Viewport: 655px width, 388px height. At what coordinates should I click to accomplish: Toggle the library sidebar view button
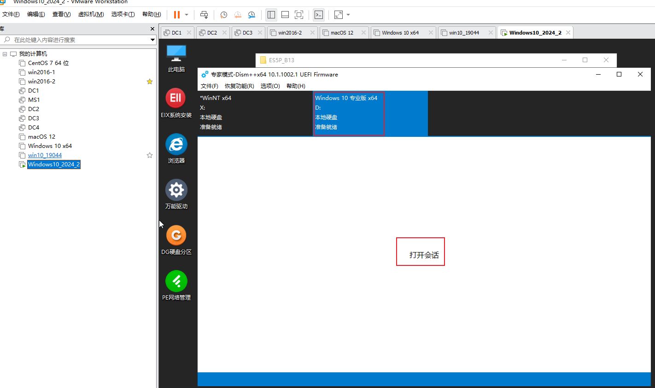(271, 15)
